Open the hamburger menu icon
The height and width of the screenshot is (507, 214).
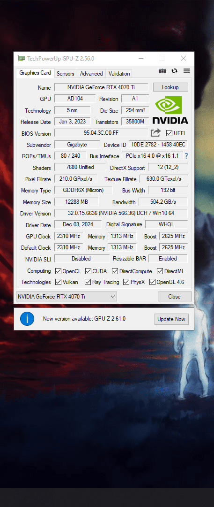186,71
